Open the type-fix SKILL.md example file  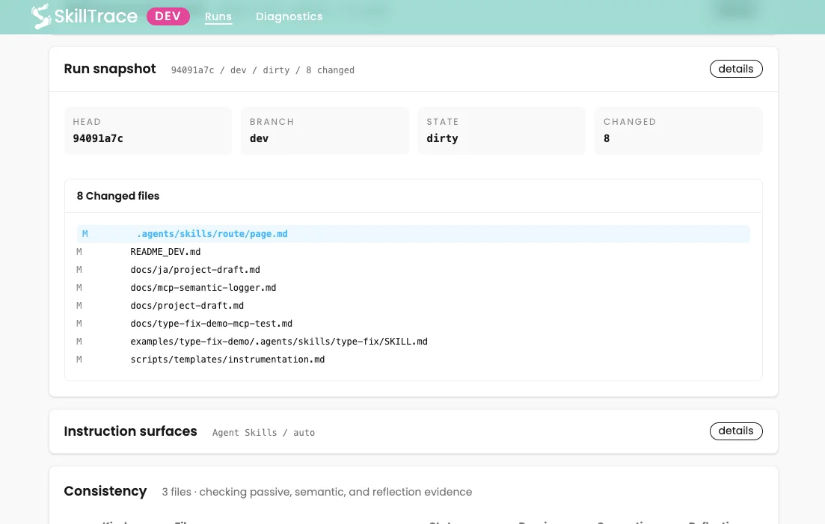pyautogui.click(x=413, y=341)
